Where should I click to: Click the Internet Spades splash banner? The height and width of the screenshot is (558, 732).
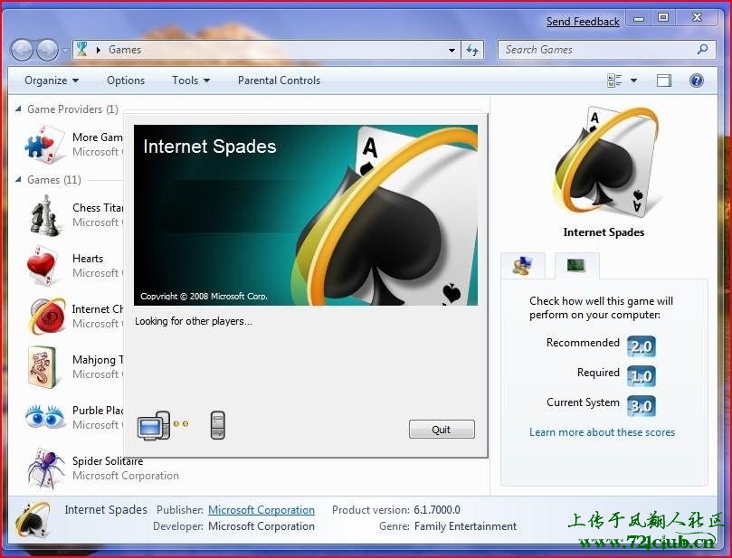(x=306, y=215)
